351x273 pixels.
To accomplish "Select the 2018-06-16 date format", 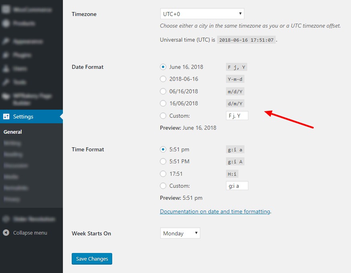I will click(163, 79).
